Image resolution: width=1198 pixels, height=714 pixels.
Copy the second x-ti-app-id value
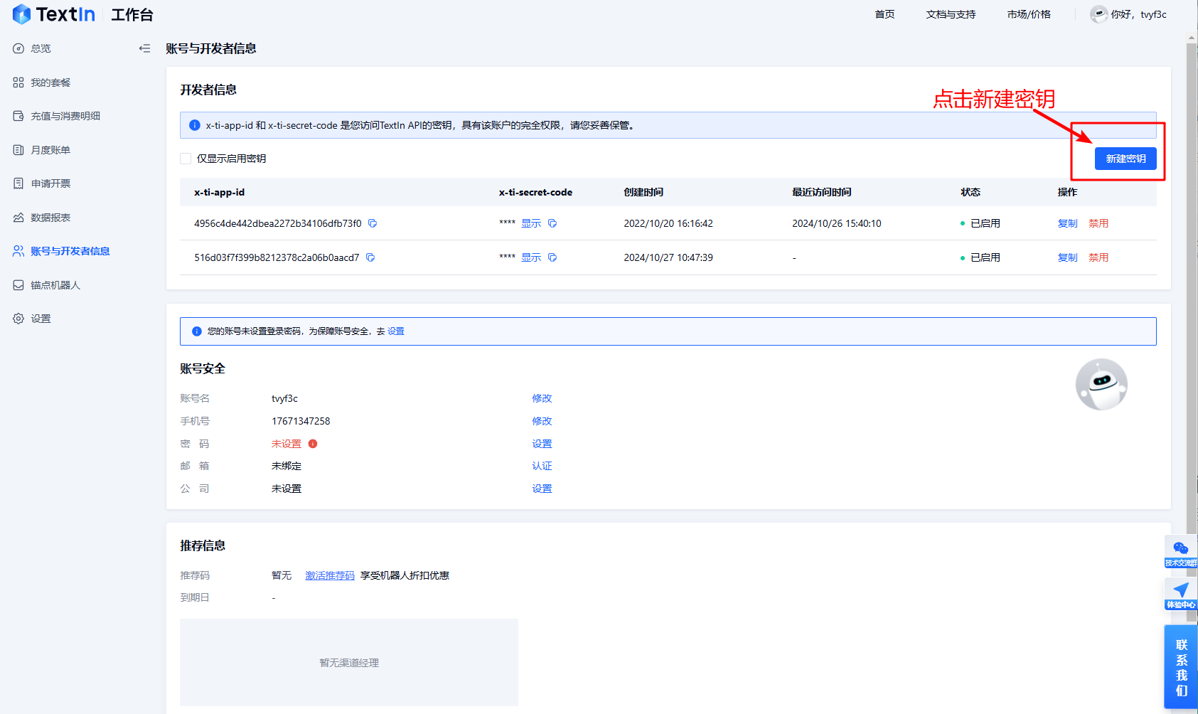pos(370,257)
